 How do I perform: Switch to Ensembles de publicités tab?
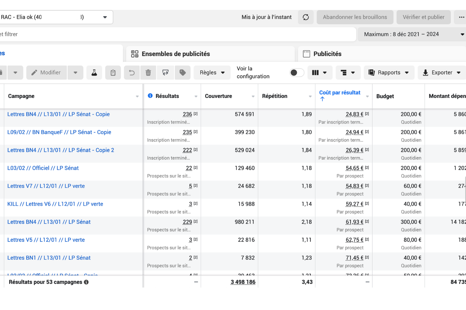pos(176,54)
